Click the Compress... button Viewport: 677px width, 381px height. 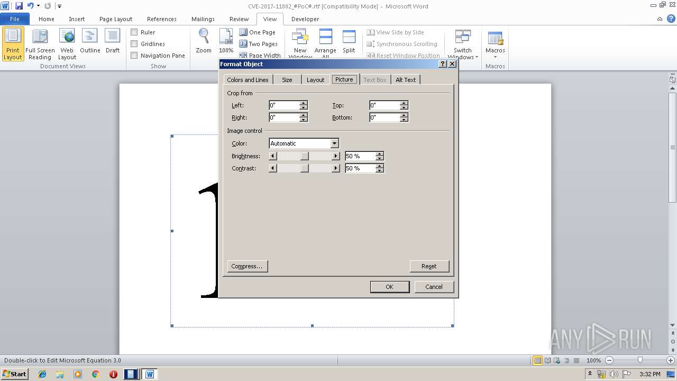point(247,266)
